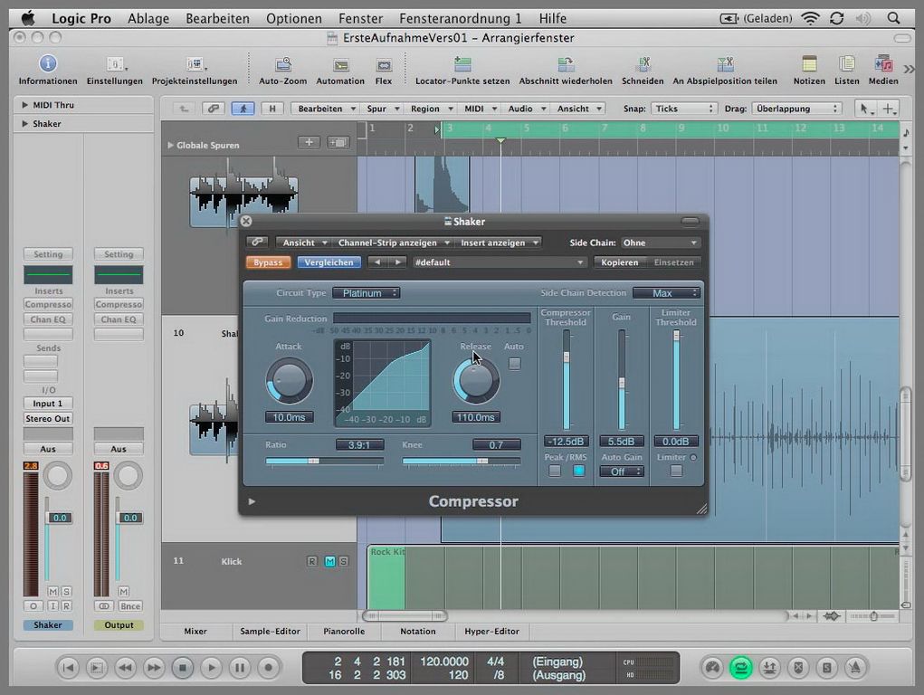
Task: Select next preset arrow in plugin header
Action: click(398, 262)
